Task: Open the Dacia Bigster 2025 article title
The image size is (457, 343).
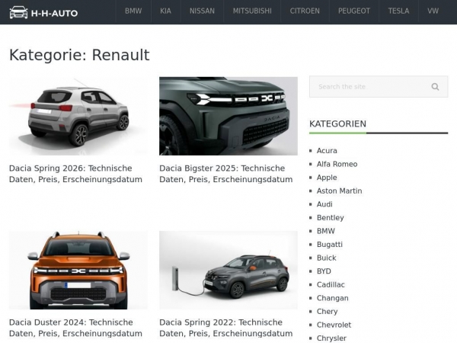Action: 226,174
